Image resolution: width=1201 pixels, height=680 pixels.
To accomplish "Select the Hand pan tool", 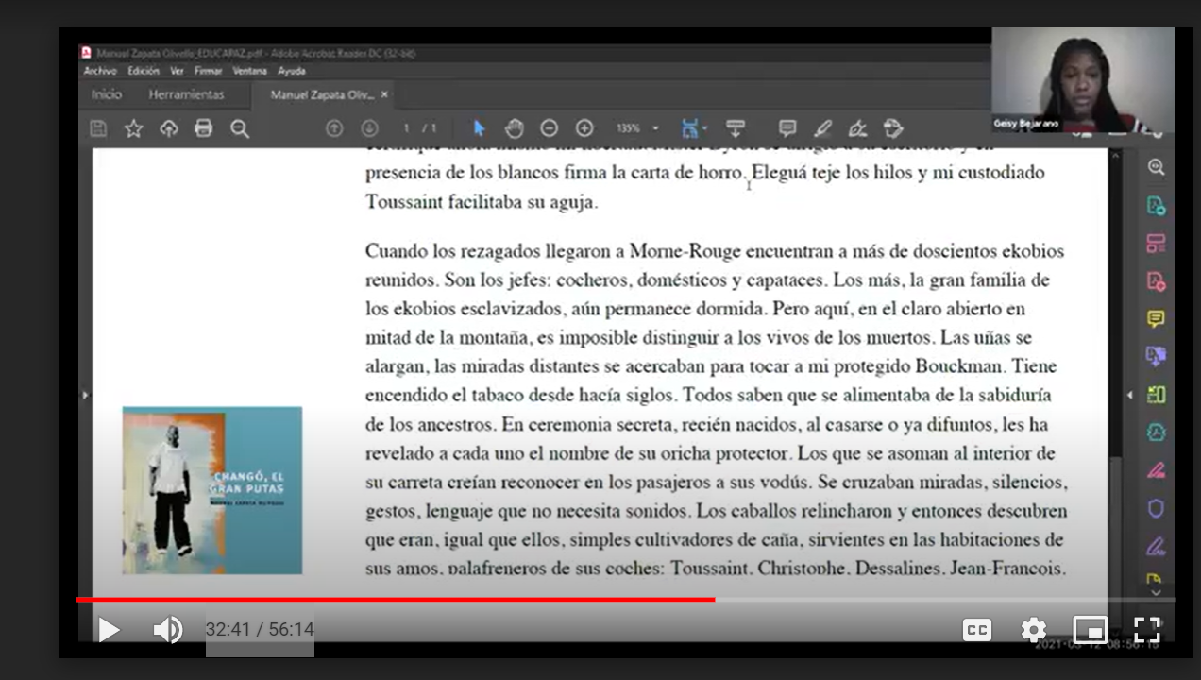I will (514, 128).
